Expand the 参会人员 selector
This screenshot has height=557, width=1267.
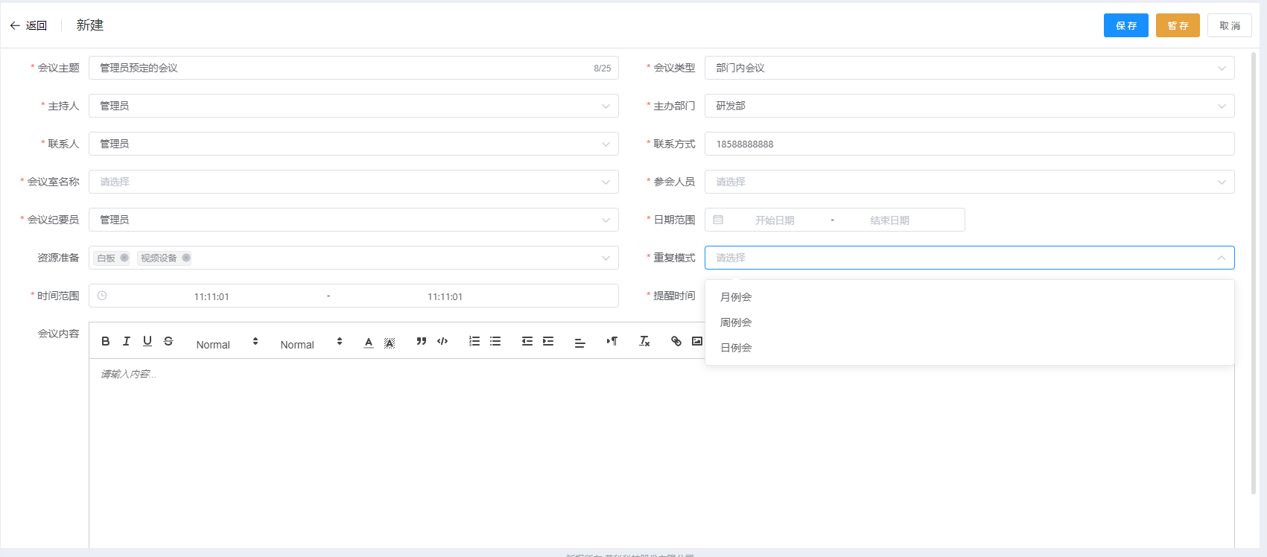(968, 182)
